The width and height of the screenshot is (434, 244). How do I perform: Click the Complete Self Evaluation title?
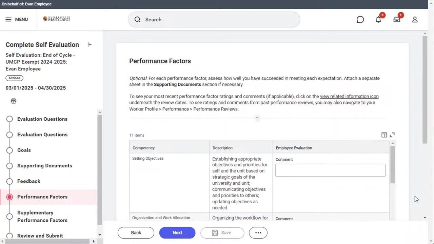click(42, 45)
